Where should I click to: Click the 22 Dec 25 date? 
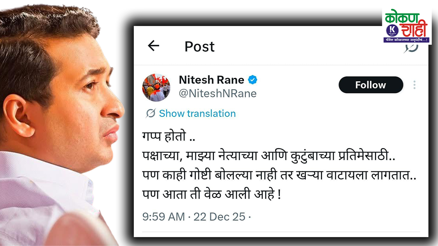[219, 217]
